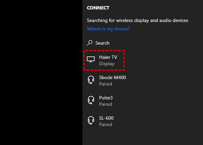
Task: Click the 'Display' label under Haier TV
Action: coord(107,64)
